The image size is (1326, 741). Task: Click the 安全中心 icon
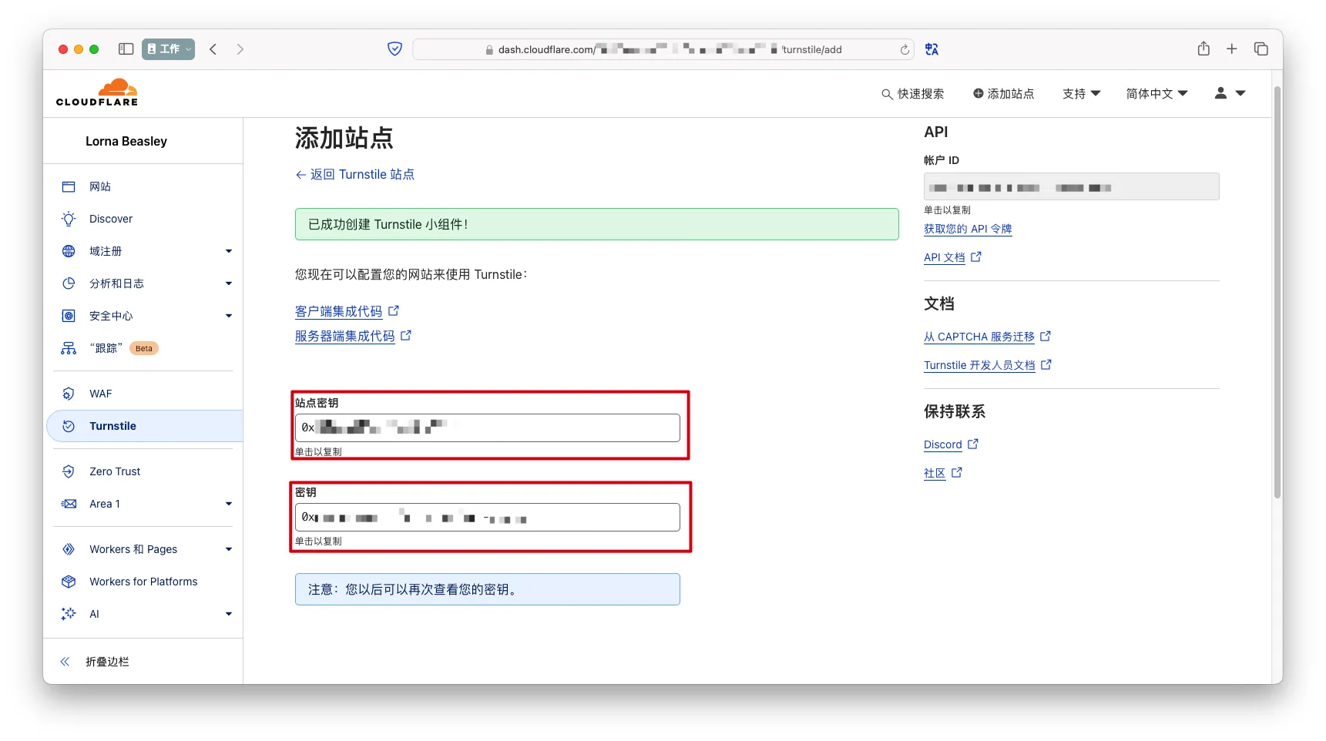tap(69, 316)
